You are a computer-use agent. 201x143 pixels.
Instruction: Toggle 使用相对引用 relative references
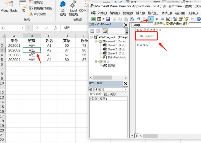coord(41,8)
